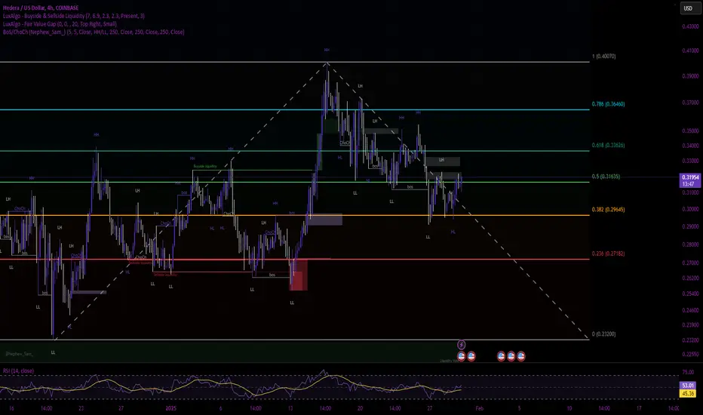Open the rightmost US flag economic event
The height and width of the screenshot is (415, 703).
[x=521, y=356]
